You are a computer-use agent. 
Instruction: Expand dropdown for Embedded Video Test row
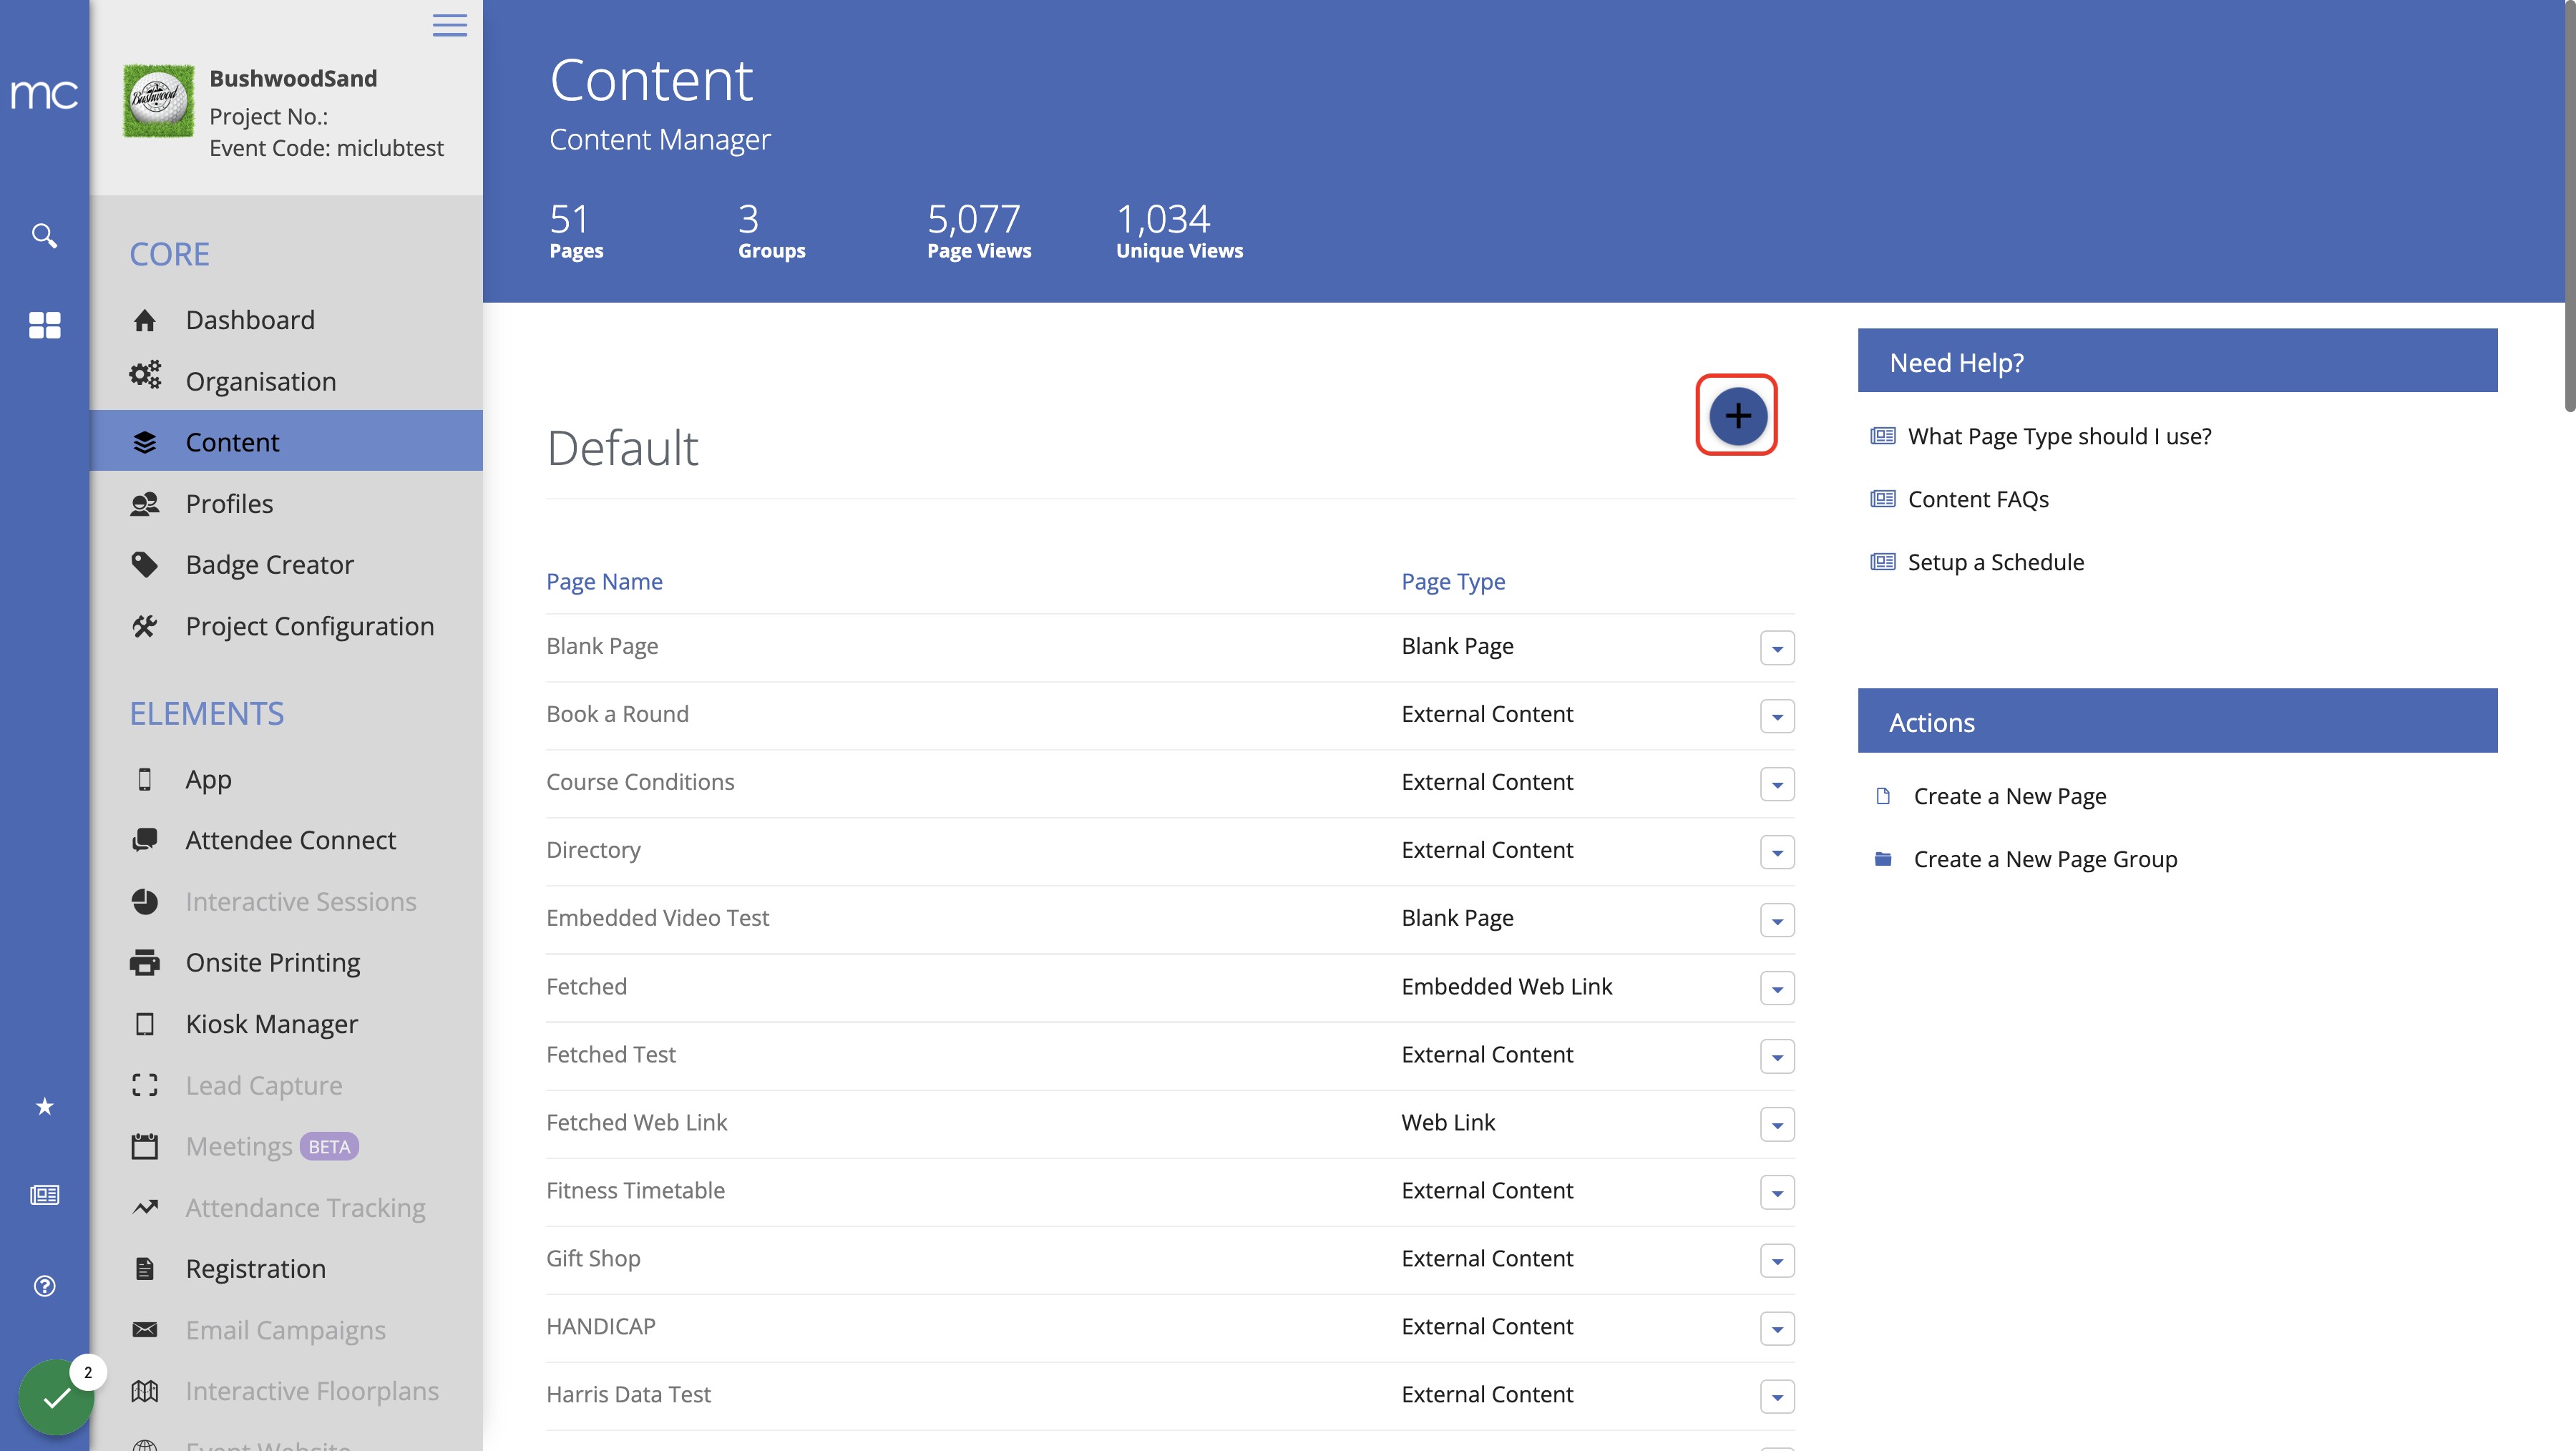point(1777,920)
